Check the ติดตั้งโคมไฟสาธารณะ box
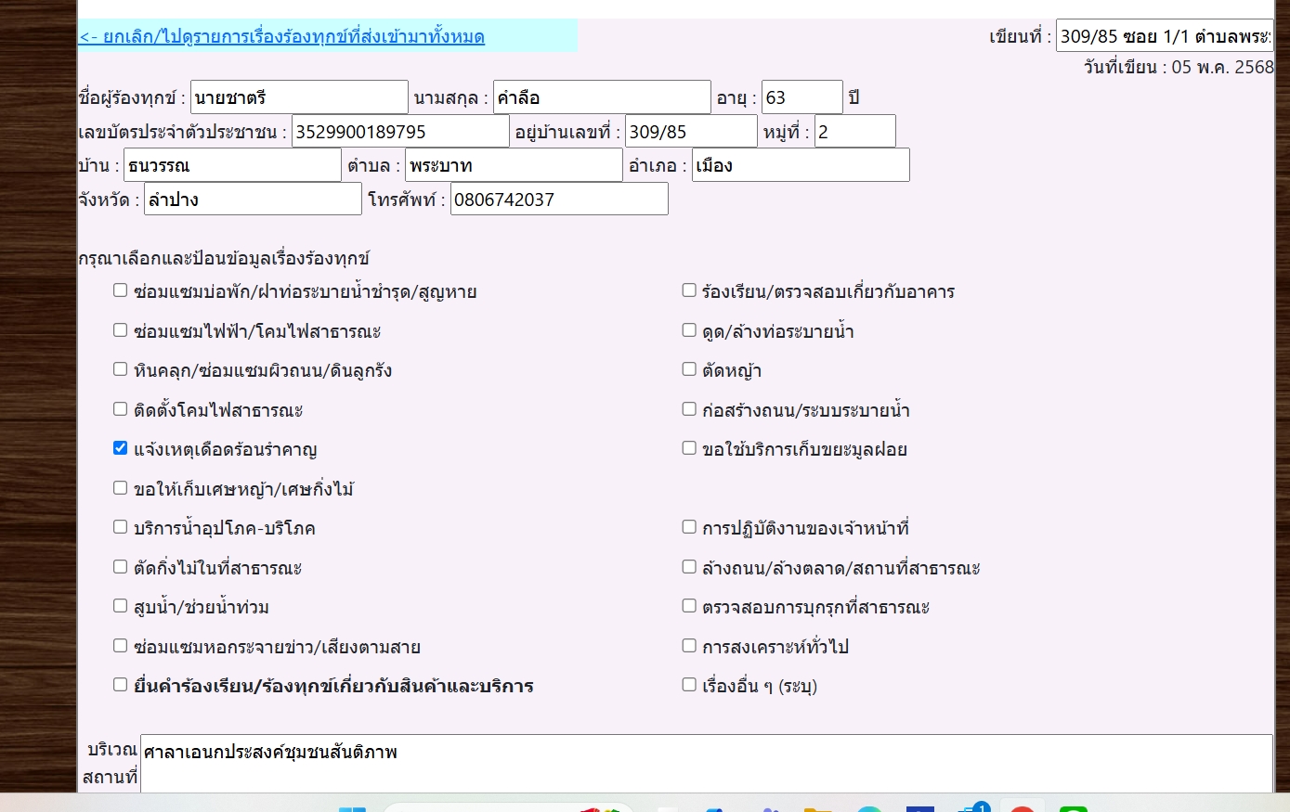This screenshot has width=1290, height=812. click(120, 409)
